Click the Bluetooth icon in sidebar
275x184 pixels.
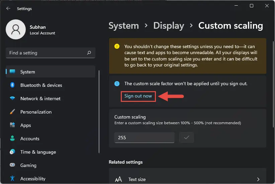click(12, 85)
